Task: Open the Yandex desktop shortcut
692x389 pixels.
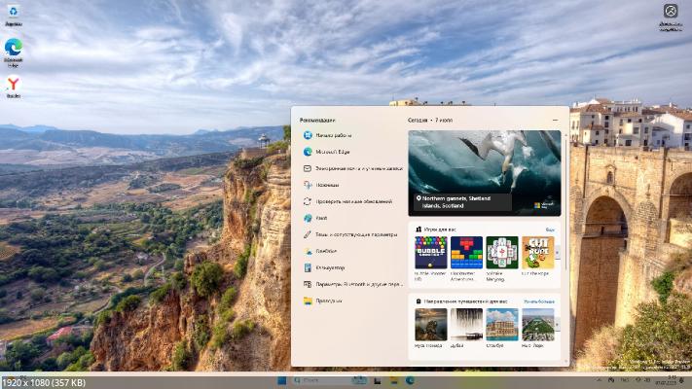Action: click(14, 87)
